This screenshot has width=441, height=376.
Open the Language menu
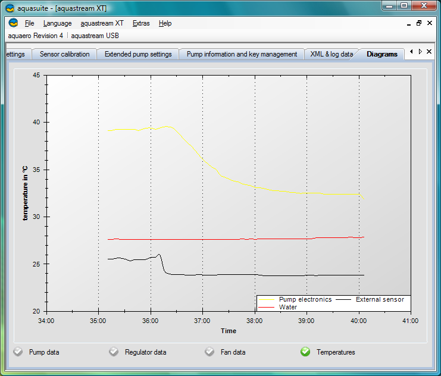57,23
